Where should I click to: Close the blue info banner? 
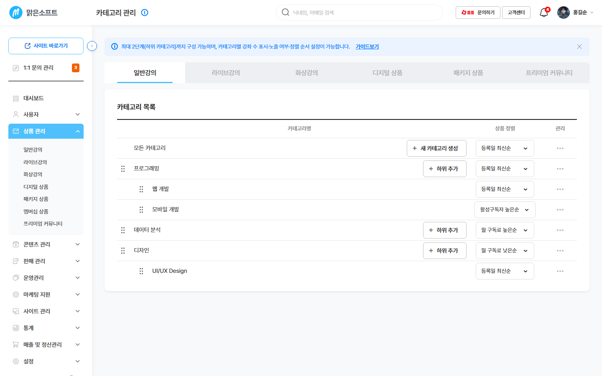(579, 47)
